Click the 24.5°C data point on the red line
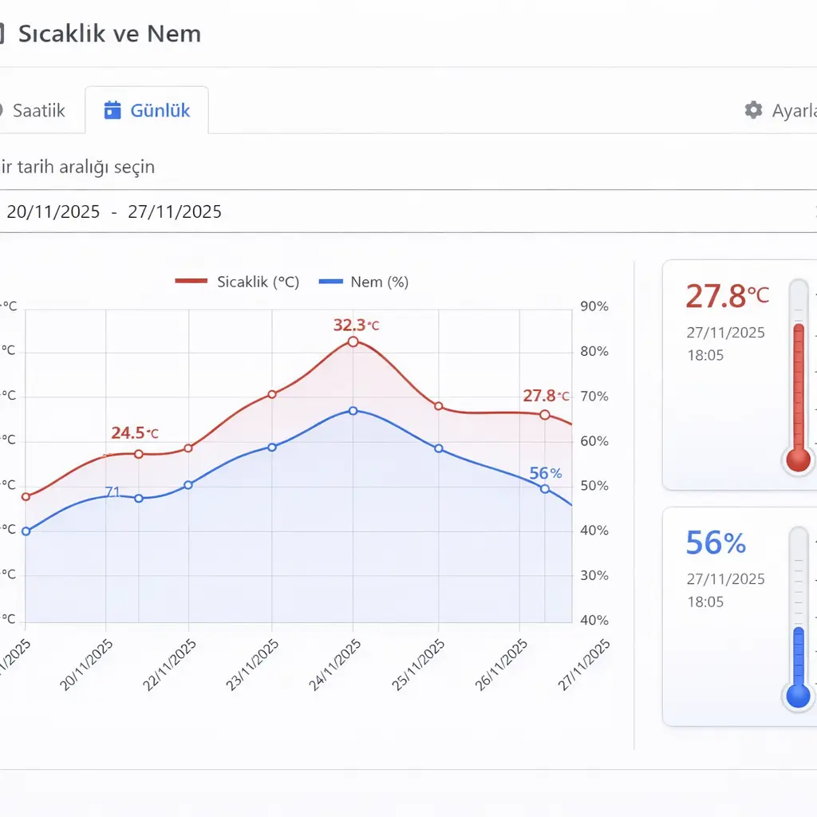The image size is (817, 817). [140, 453]
